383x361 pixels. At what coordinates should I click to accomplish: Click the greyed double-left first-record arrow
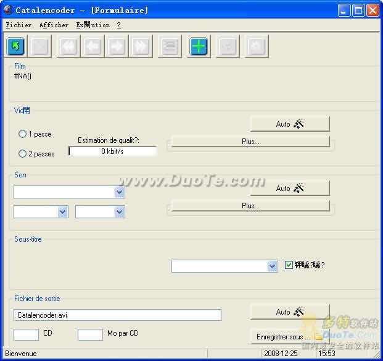pos(68,46)
